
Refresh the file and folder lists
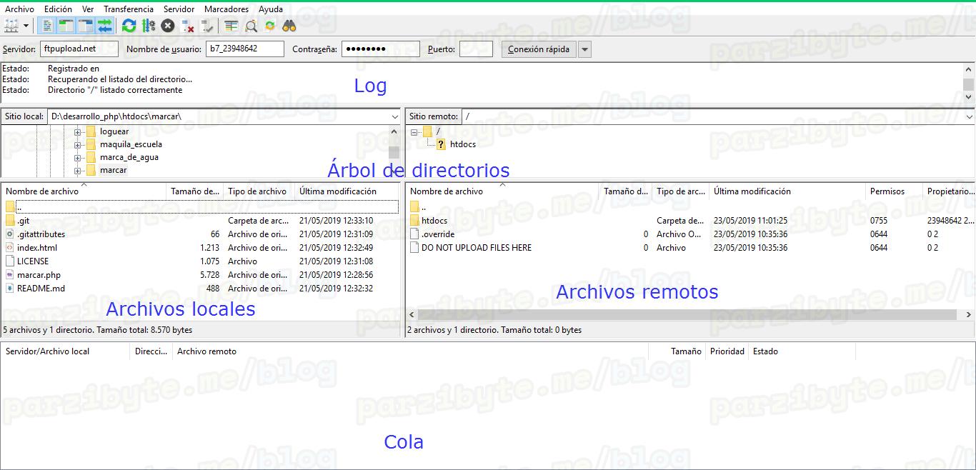pos(129,26)
